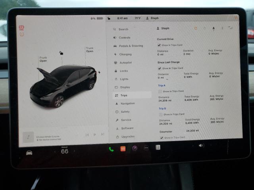254x190 pixels.
Task: Open the car controls icon in bottom bar
Action: (29, 153)
